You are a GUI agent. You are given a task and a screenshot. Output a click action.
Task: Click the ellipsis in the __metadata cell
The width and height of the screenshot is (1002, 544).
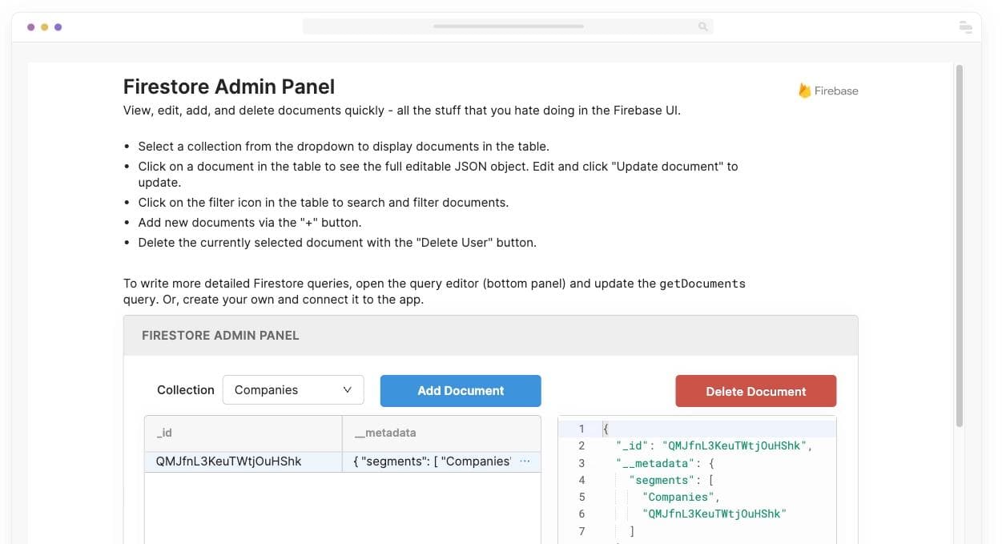pyautogui.click(x=525, y=461)
